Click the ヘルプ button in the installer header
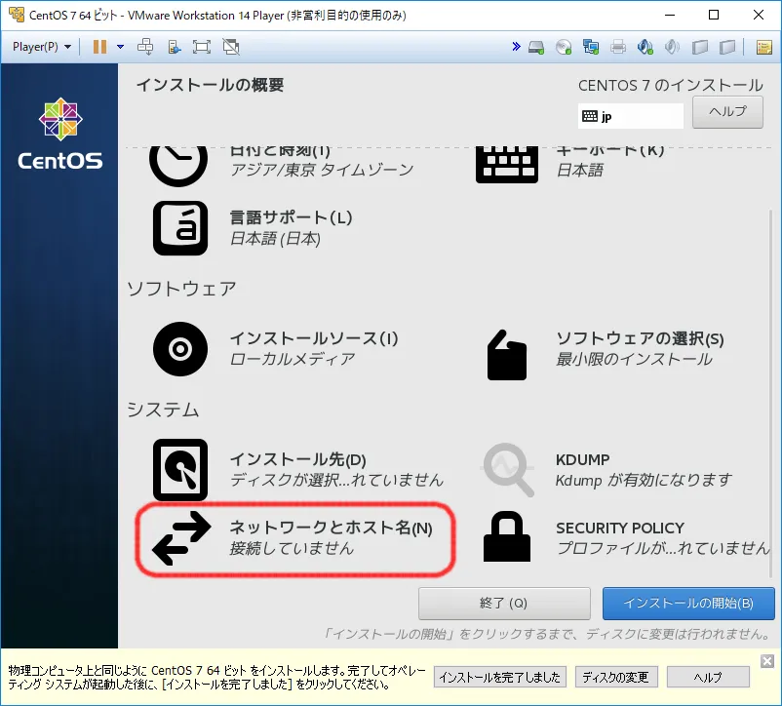This screenshot has width=782, height=706. 727,112
